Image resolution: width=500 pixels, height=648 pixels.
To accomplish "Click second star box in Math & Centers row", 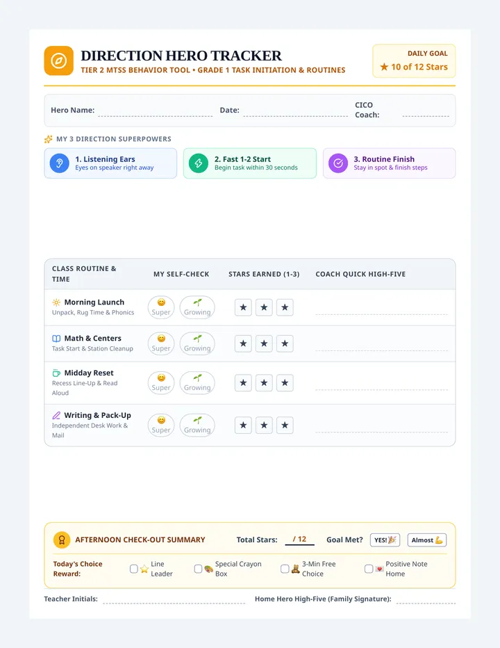I will [264, 343].
